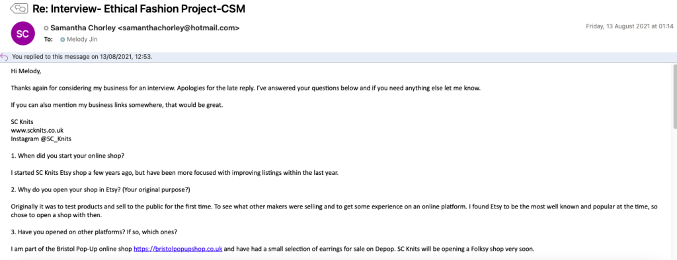Image resolution: width=677 pixels, height=260 pixels.
Task: Click the Instagram @SC_Knits line
Action: [41, 139]
